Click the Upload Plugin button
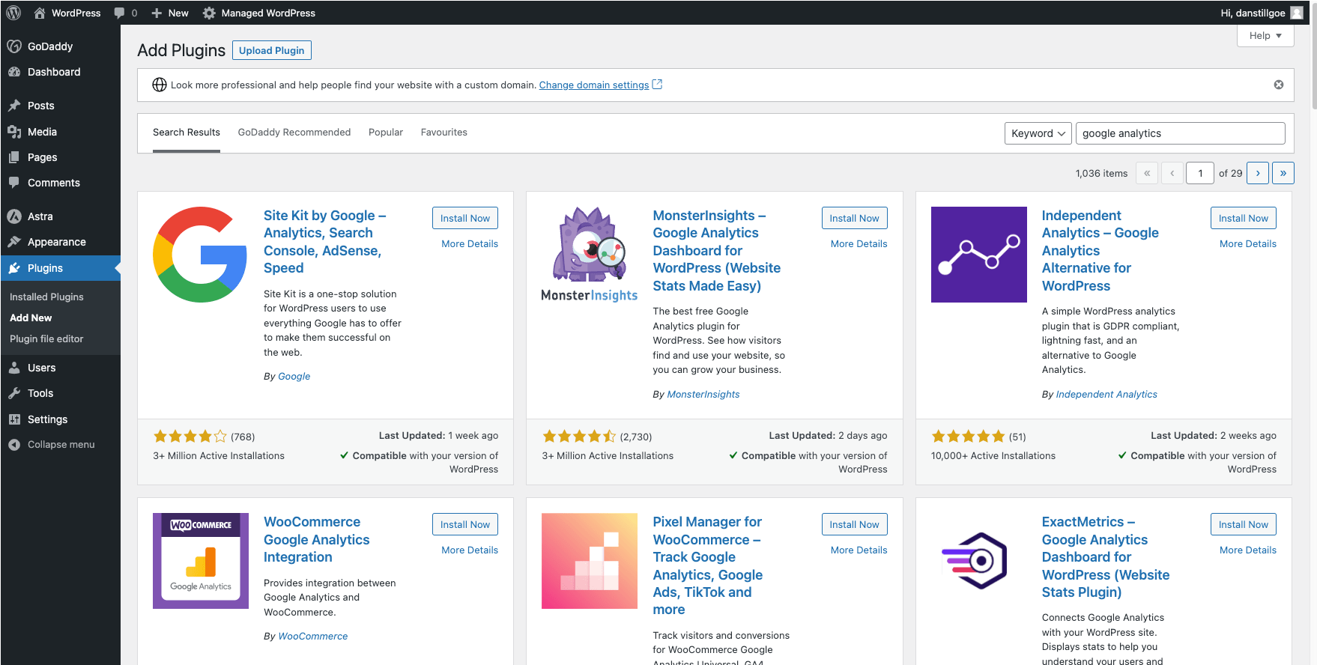The height and width of the screenshot is (665, 1317). [271, 50]
